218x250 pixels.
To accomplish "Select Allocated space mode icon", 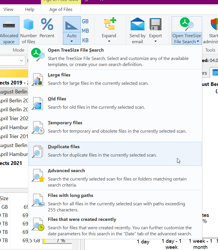I will click(x=9, y=25).
